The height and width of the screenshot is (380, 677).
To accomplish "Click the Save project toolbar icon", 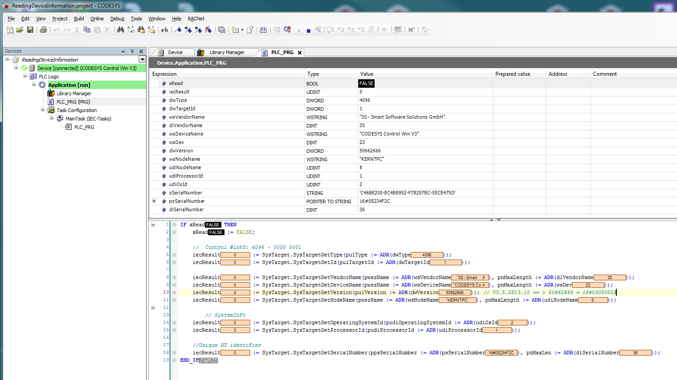I will coord(30,30).
